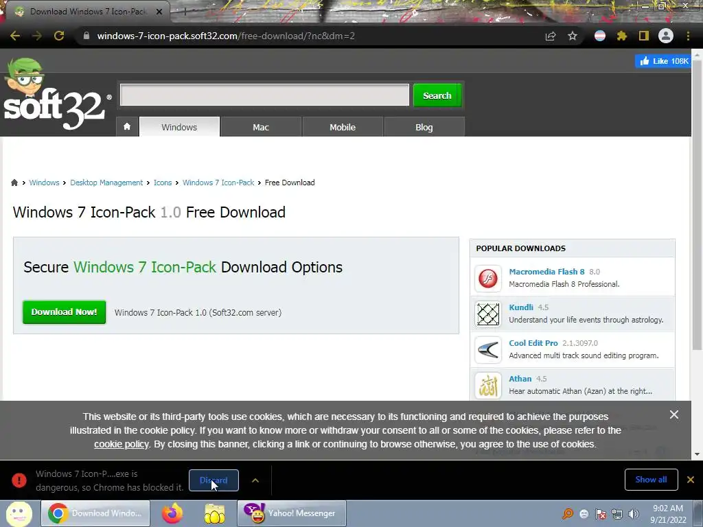Open the Macromedia Flash 8 link

tap(546, 272)
